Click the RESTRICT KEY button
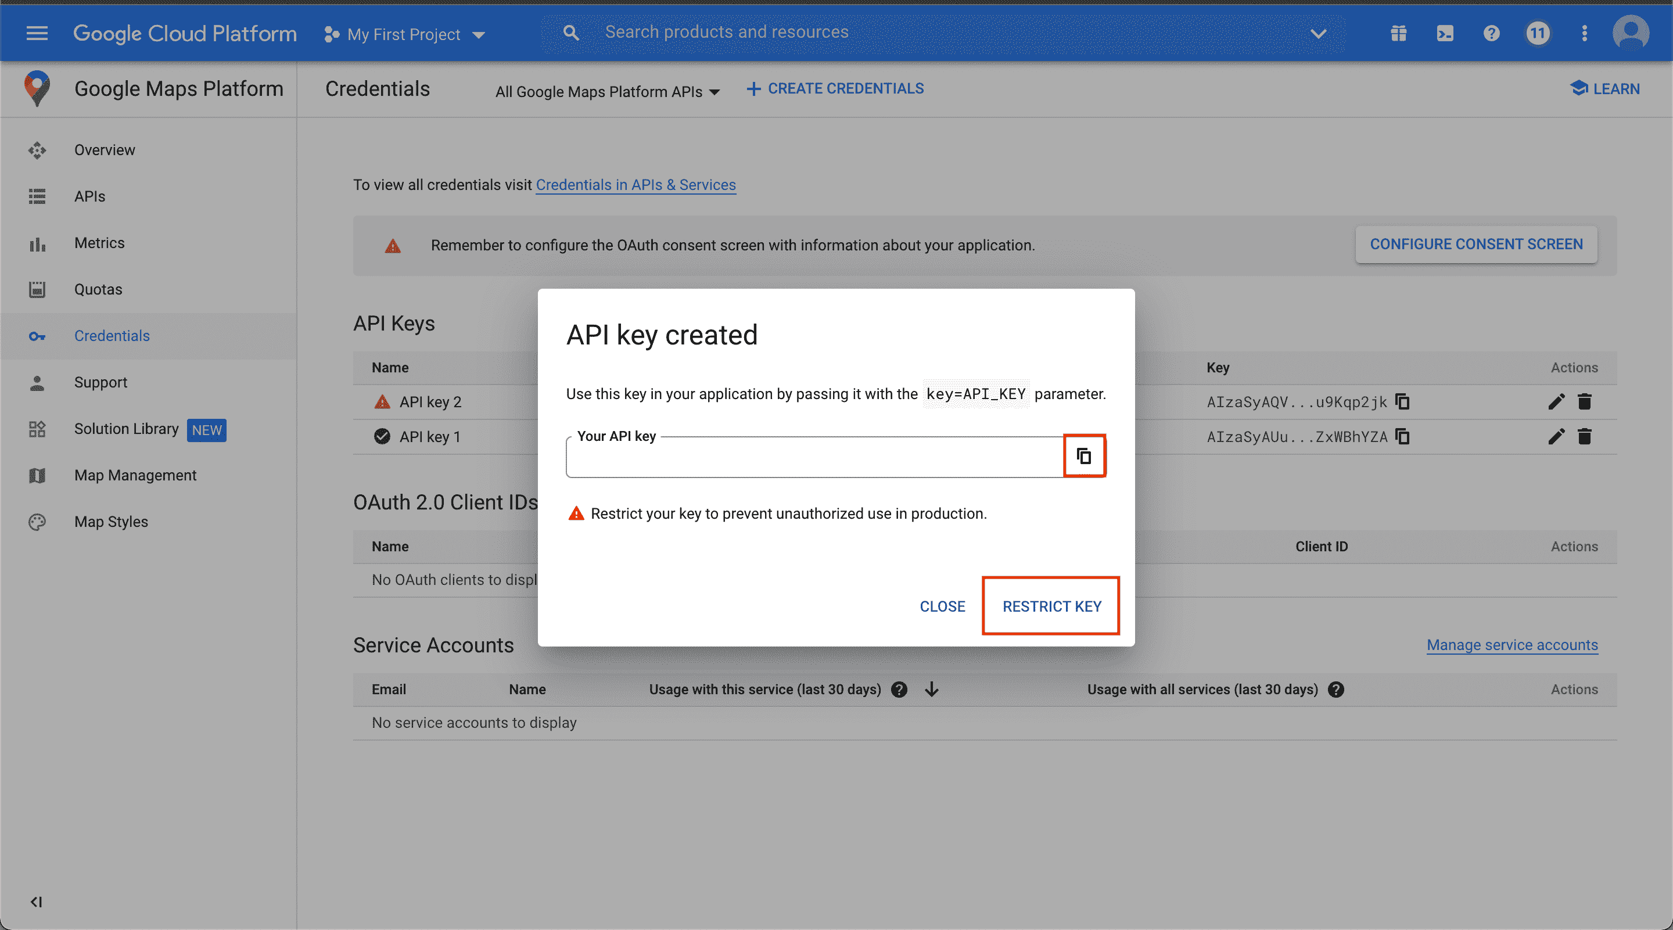1673x930 pixels. 1051,606
